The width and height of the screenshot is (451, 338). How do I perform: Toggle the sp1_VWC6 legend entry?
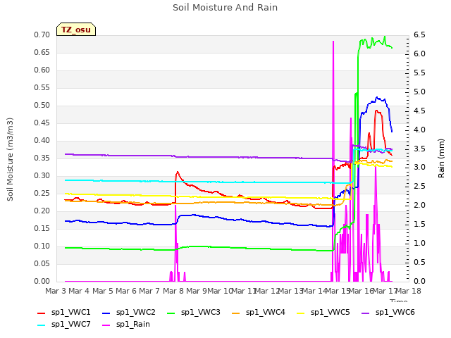[x=388, y=312]
